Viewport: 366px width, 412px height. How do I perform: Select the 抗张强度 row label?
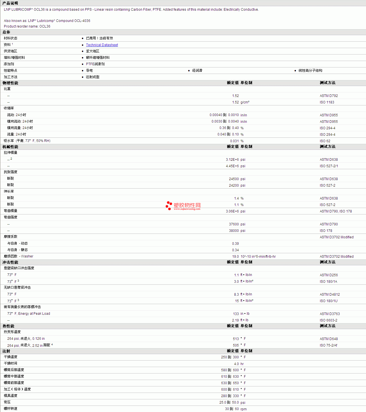[11, 172]
